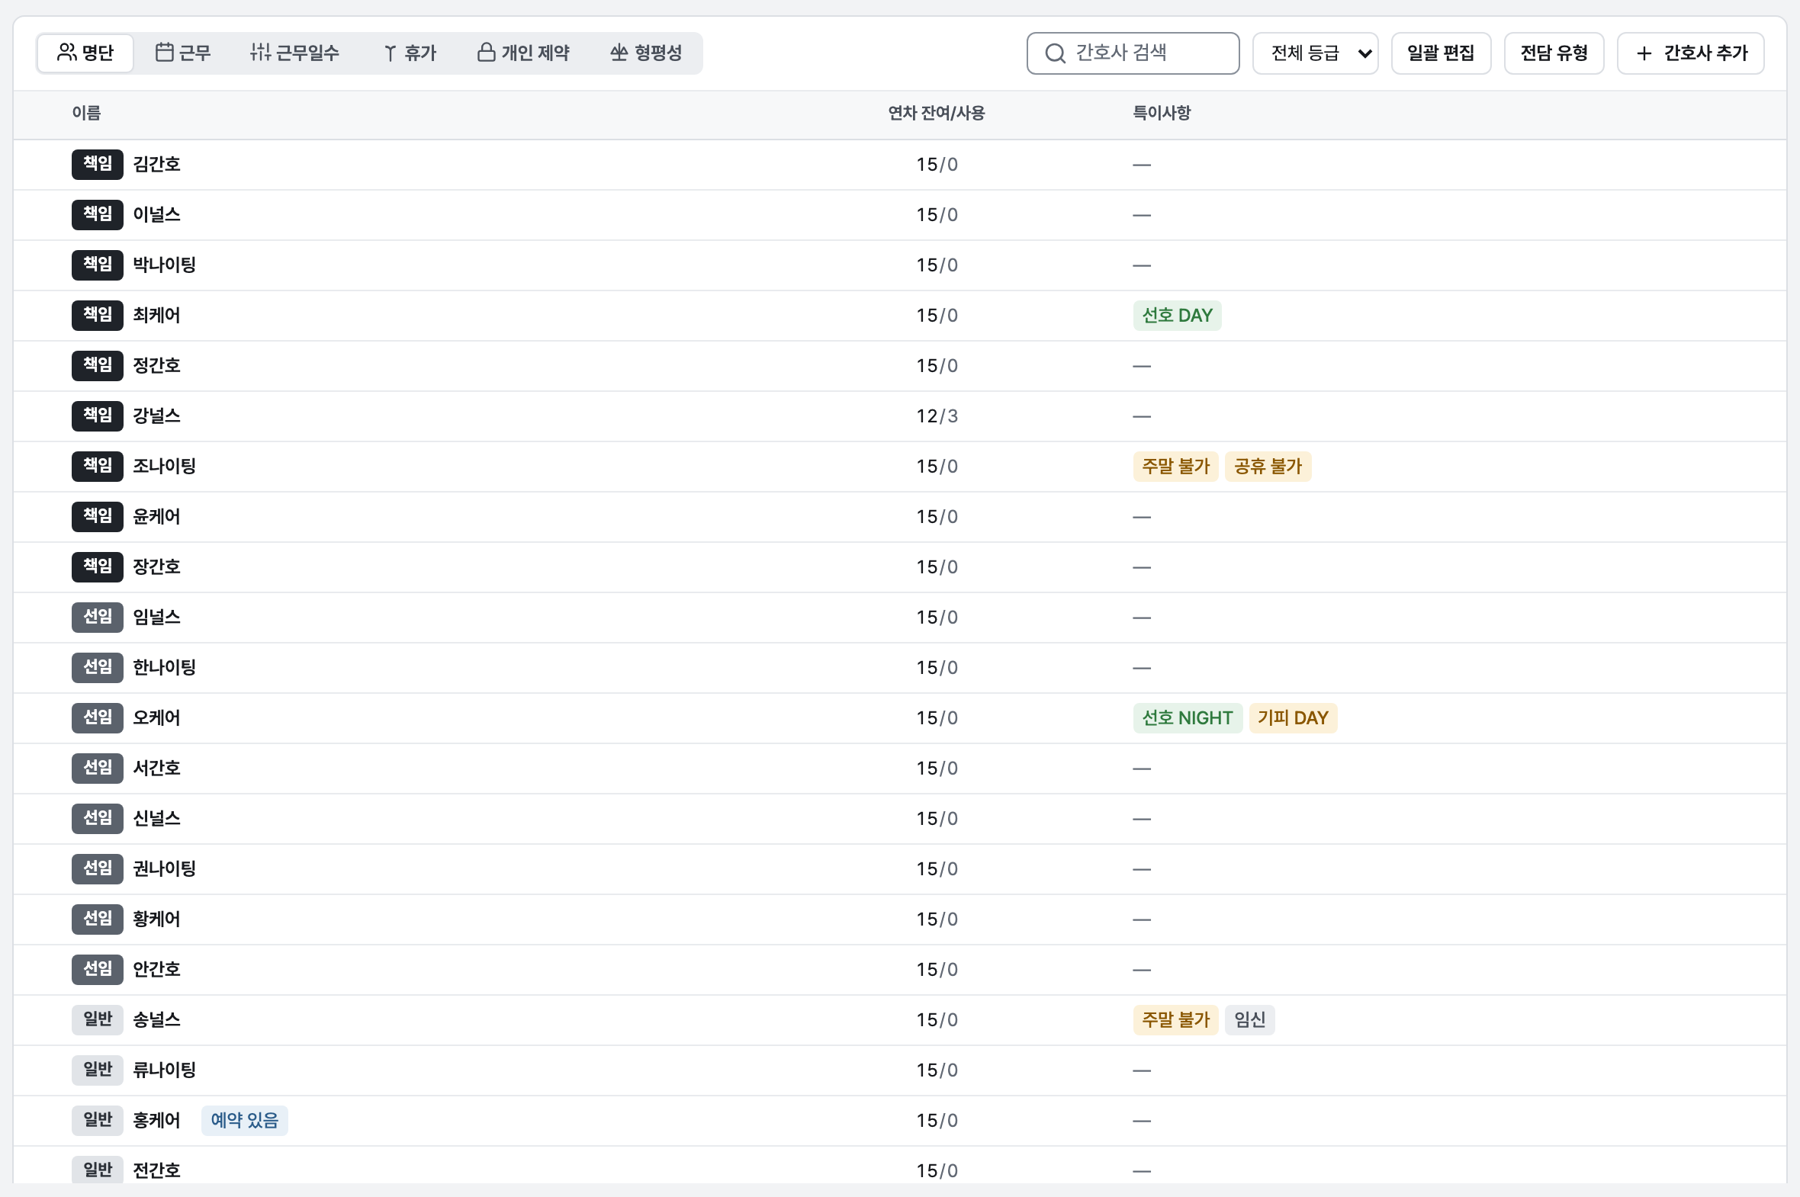
Task: Click 15/0 value in 황케어 row
Action: [x=937, y=919]
